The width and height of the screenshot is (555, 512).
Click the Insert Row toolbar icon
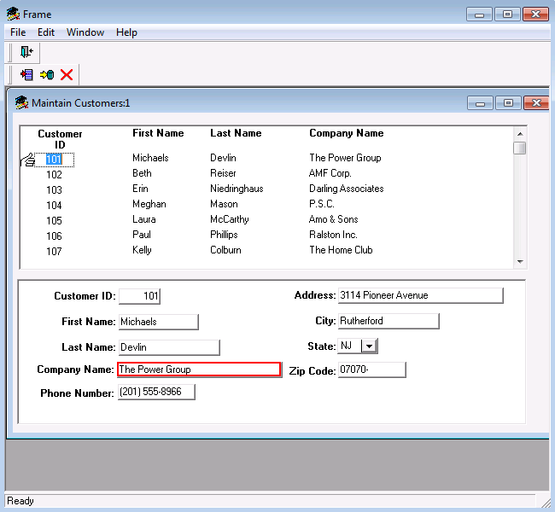tap(26, 75)
